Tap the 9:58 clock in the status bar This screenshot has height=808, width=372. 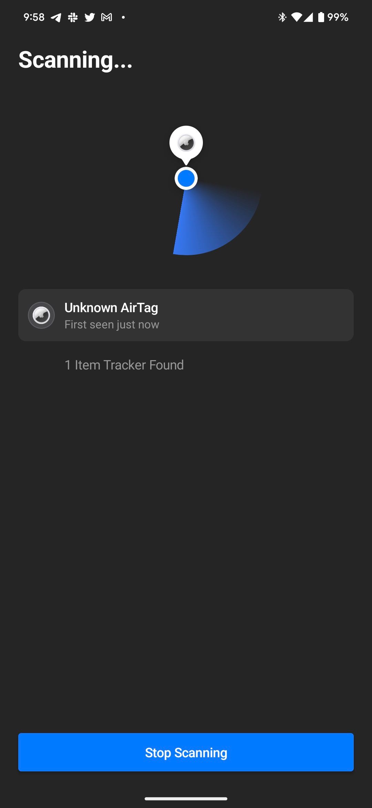(x=33, y=17)
